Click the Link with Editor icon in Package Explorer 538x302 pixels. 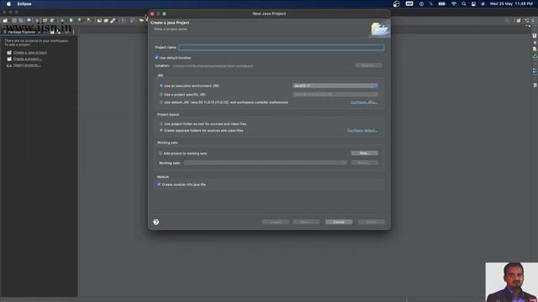[x=59, y=32]
